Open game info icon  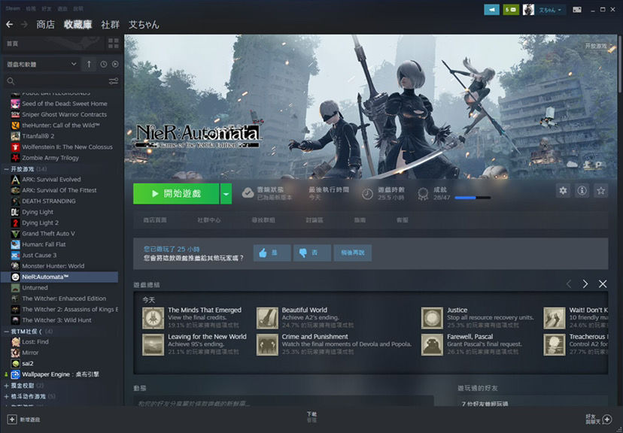point(582,191)
